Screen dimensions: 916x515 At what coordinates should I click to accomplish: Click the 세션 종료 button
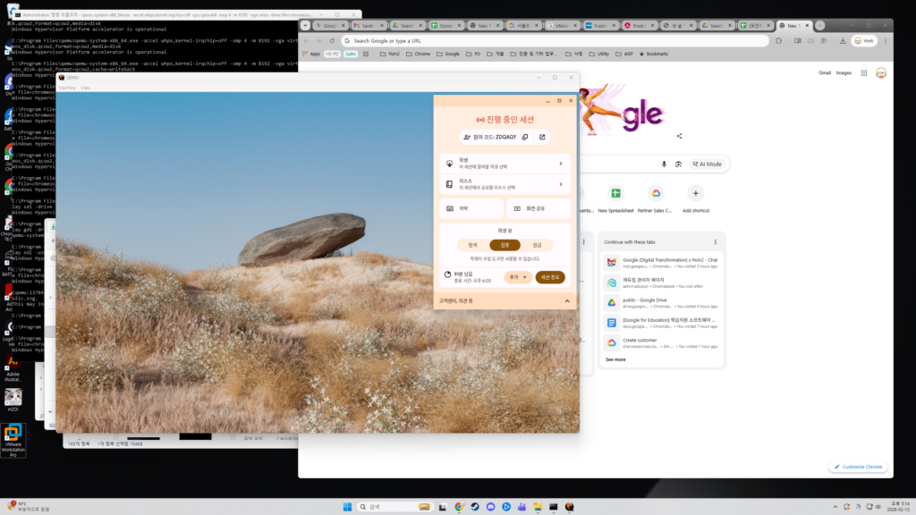tap(550, 277)
